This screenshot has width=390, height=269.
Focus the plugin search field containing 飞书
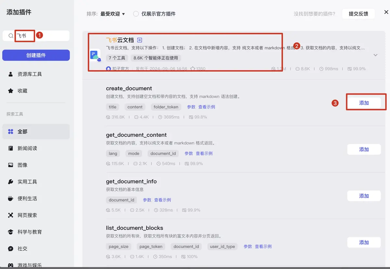36,36
